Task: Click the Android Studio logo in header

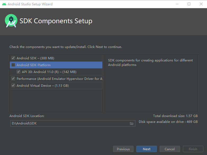Action: tap(11, 21)
